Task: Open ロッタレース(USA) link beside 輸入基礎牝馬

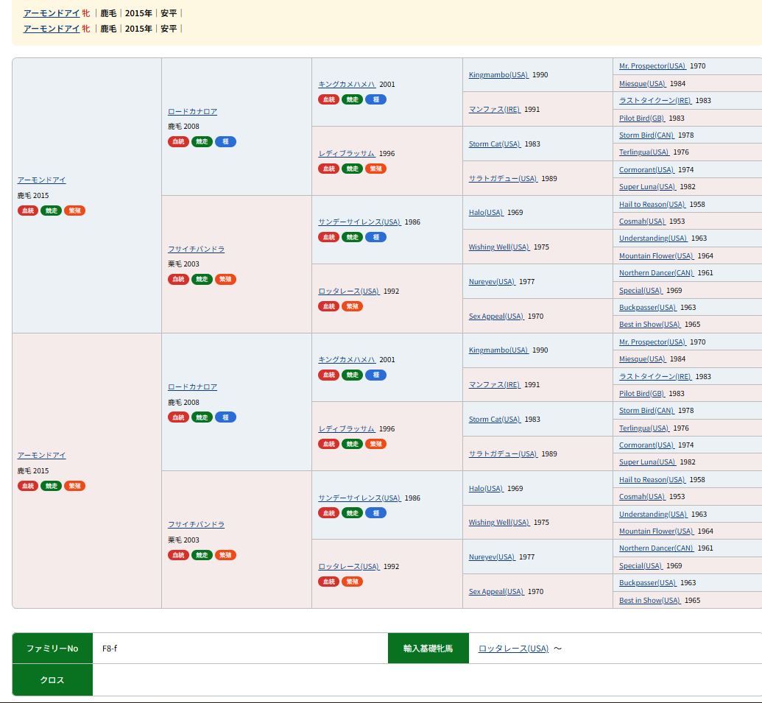Action: [x=513, y=649]
